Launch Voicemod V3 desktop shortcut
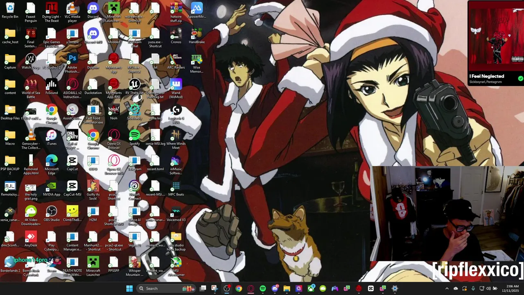Image resolution: width=524 pixels, height=295 pixels. pyautogui.click(x=176, y=214)
